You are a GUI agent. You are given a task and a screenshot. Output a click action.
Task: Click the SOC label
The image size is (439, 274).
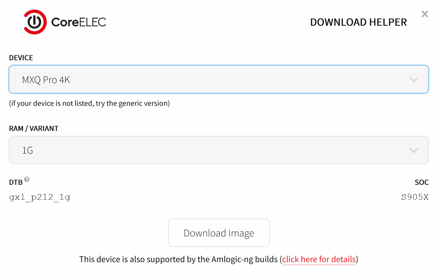pos(422,182)
